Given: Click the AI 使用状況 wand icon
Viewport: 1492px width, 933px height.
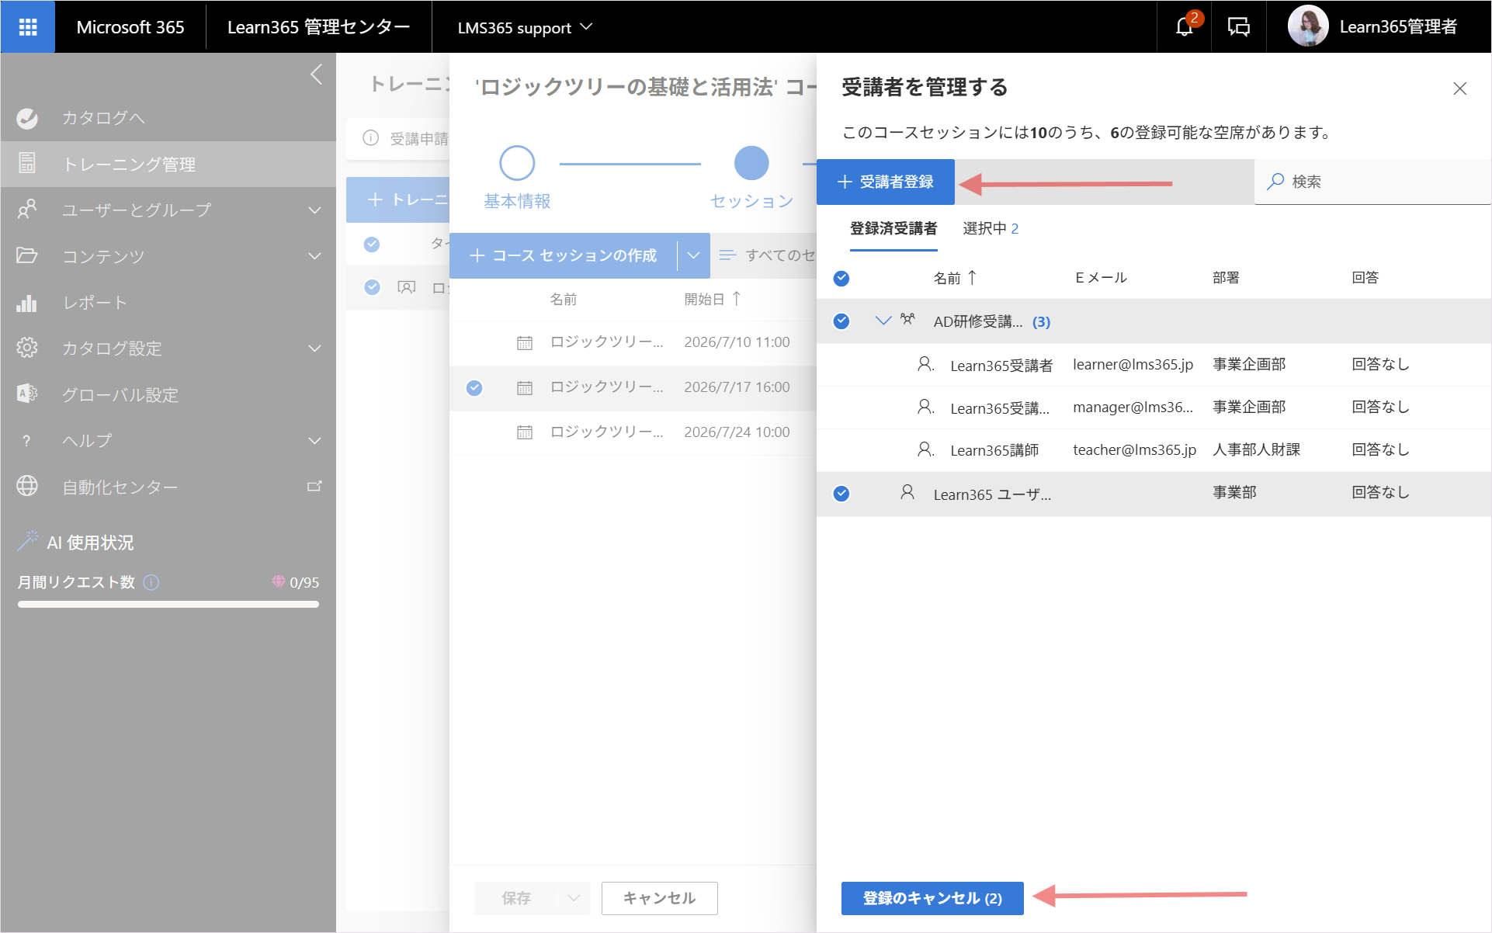Looking at the screenshot, I should click(x=28, y=541).
